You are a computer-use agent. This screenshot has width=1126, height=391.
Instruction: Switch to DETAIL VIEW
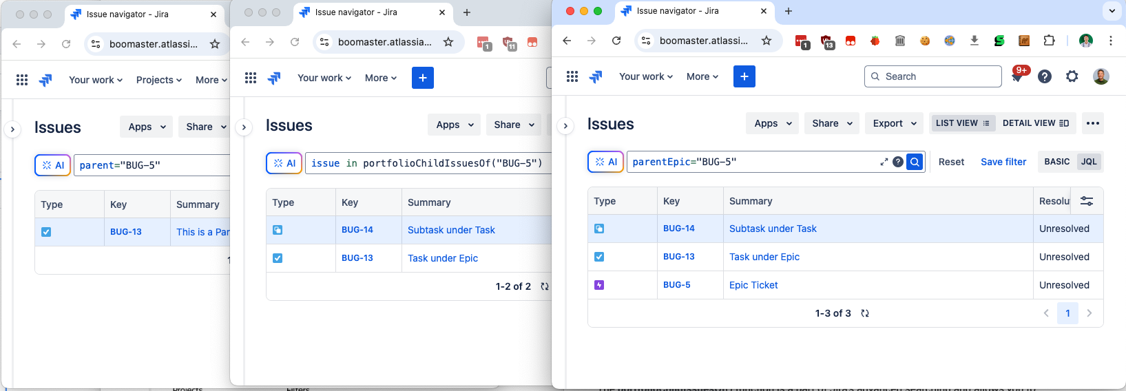tap(1036, 123)
